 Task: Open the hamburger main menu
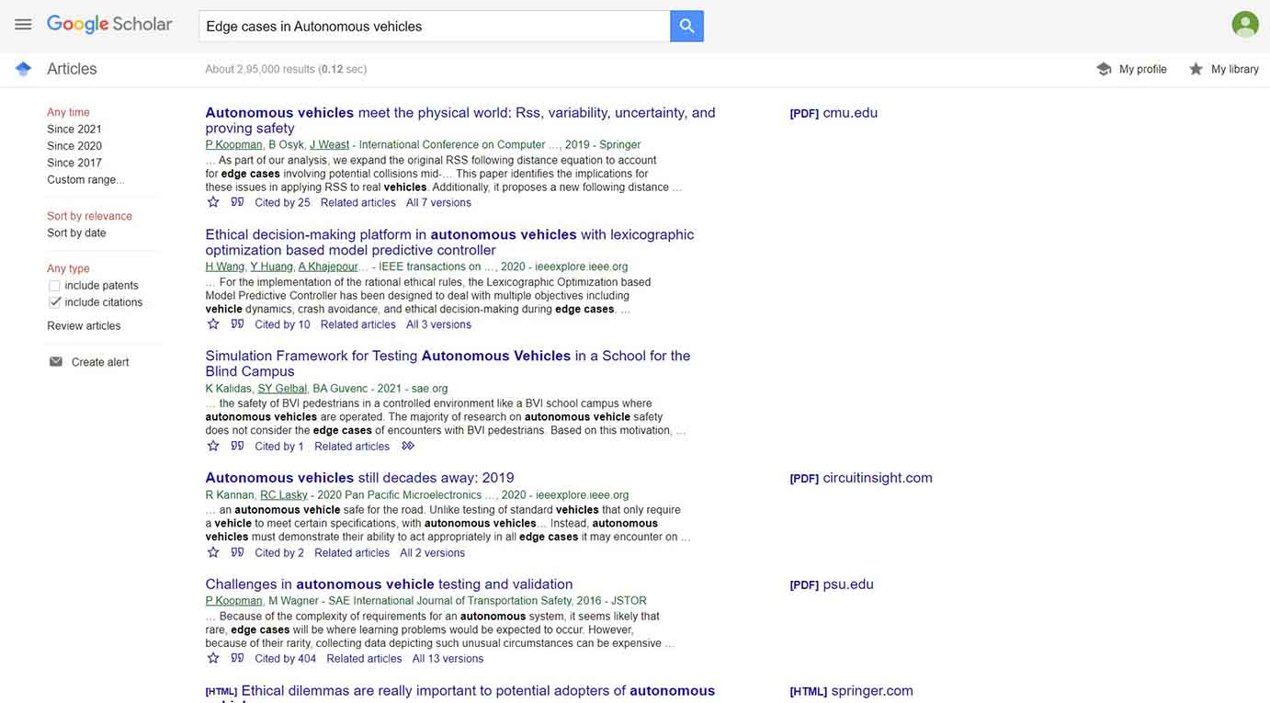[23, 25]
